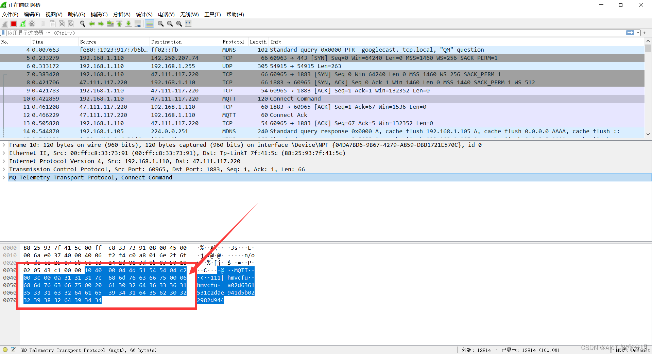Image resolution: width=652 pixels, height=354 pixels.
Task: Restart the current capture
Action: [x=23, y=24]
